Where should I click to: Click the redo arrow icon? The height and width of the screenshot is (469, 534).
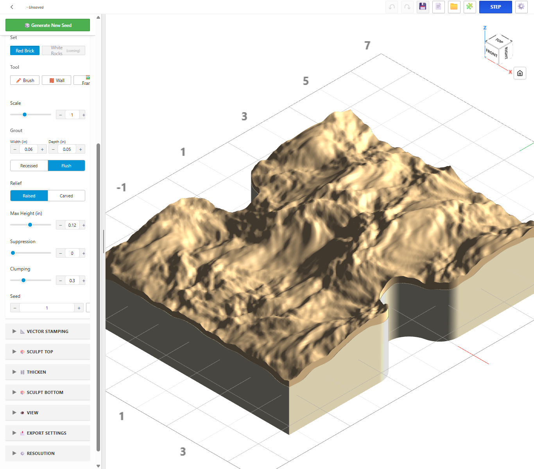click(407, 7)
